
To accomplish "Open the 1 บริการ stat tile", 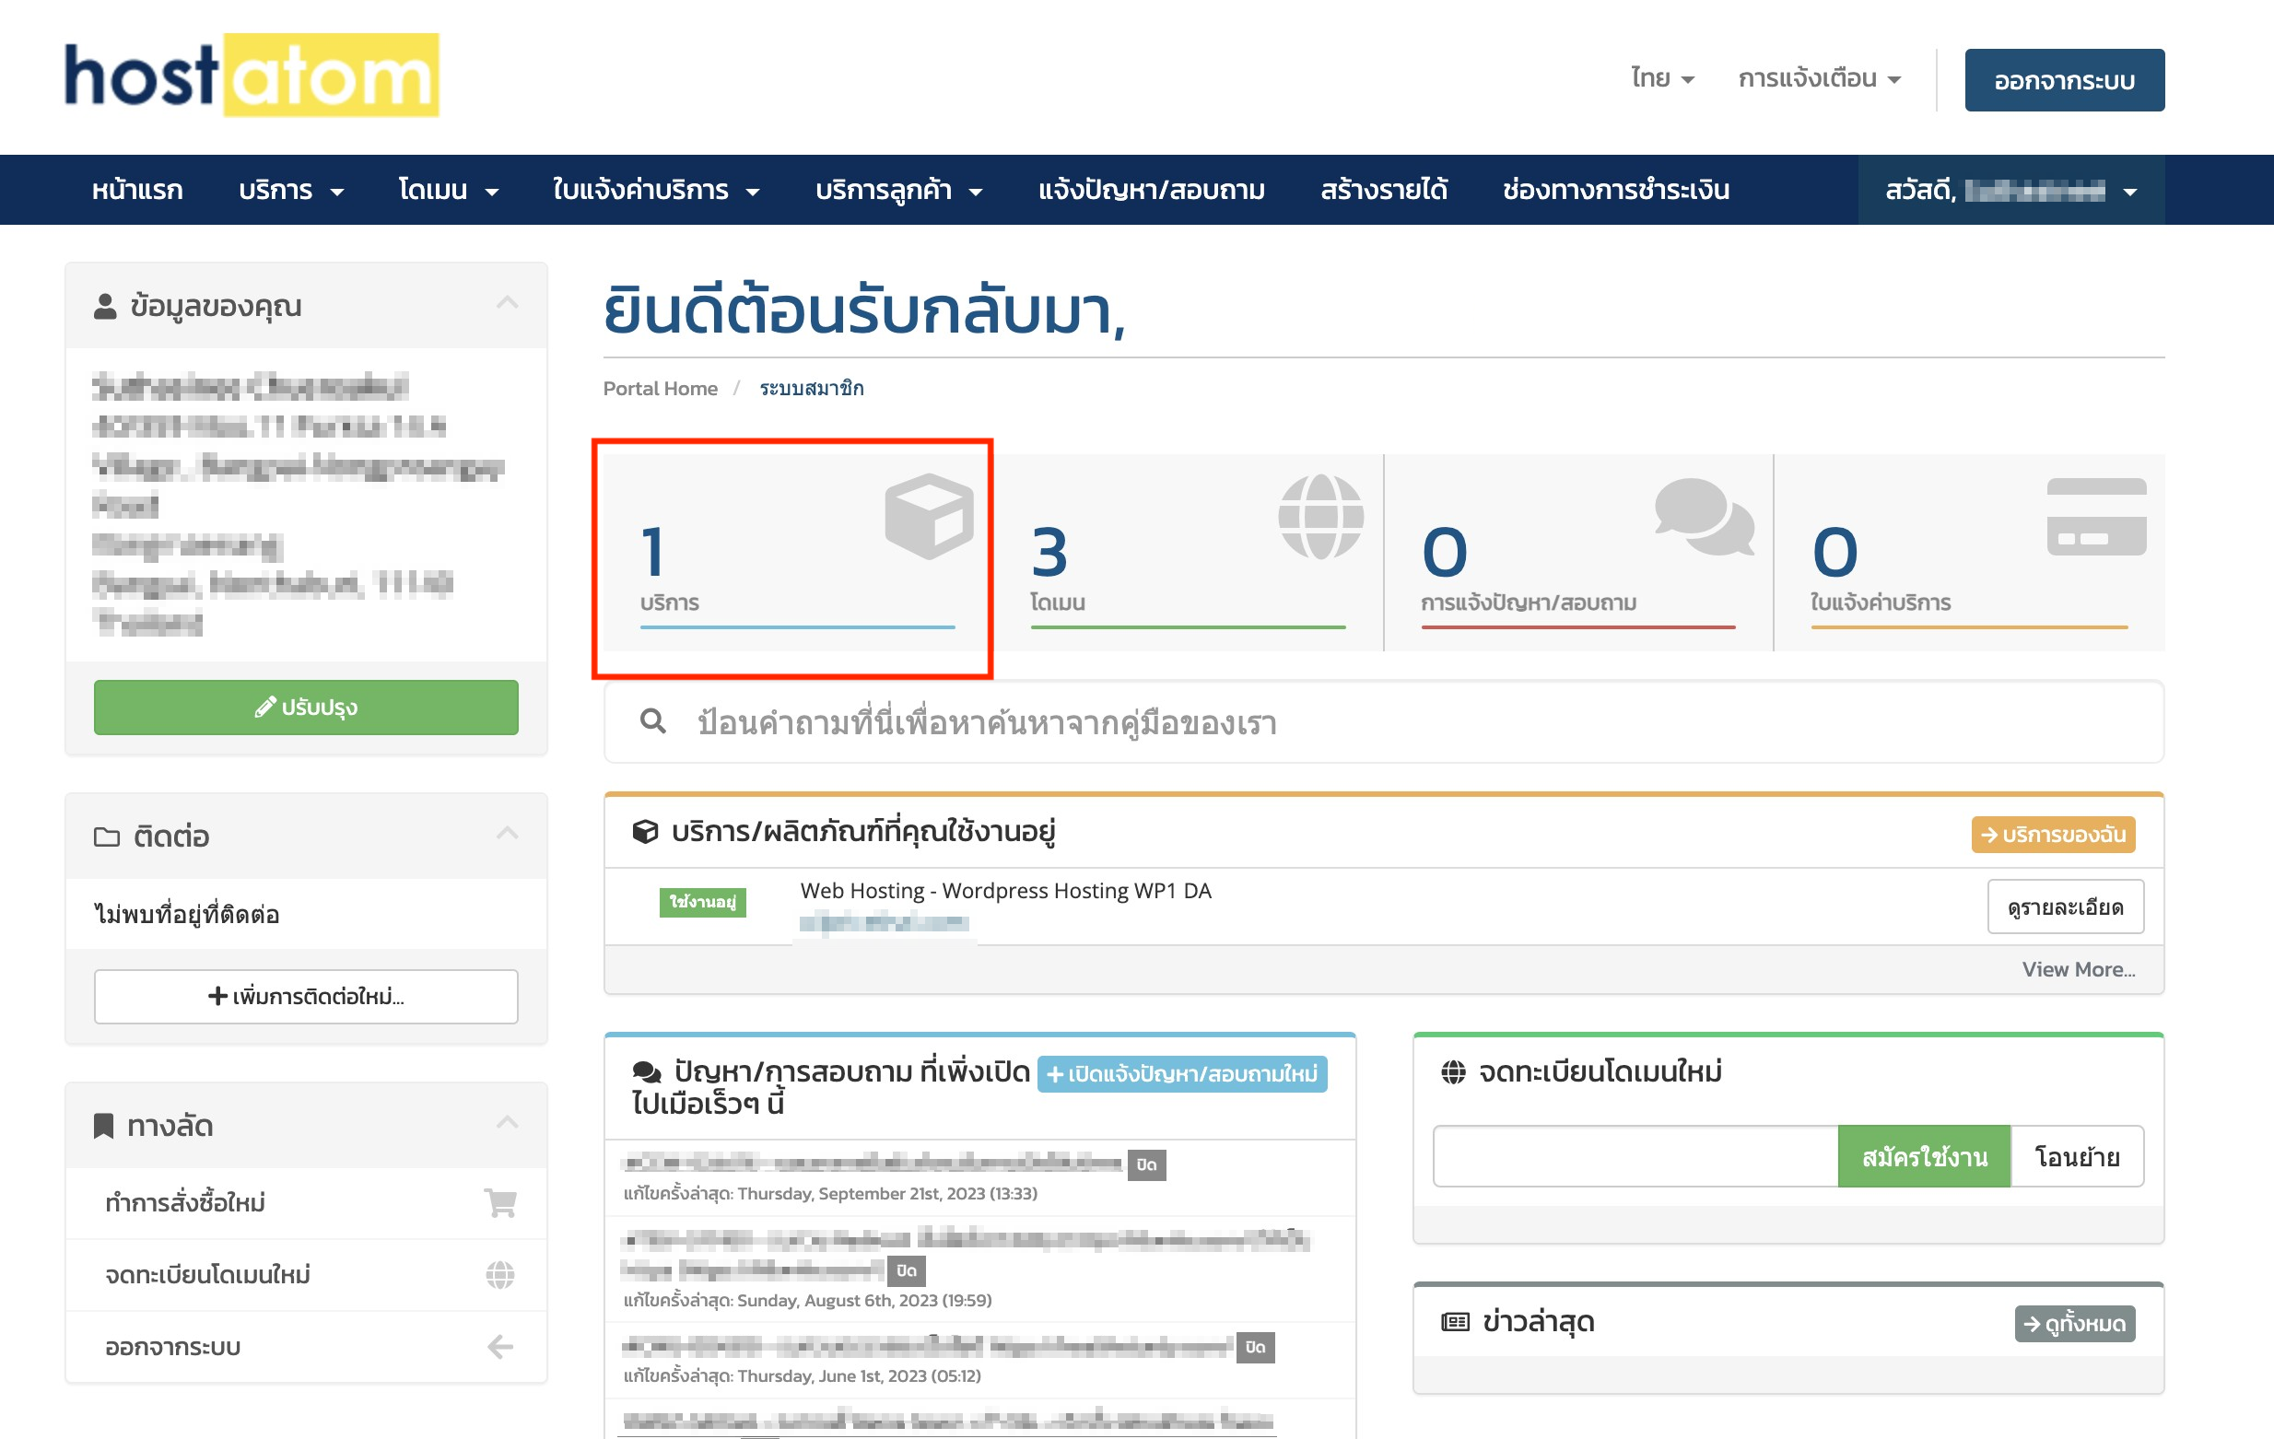I will coord(798,553).
